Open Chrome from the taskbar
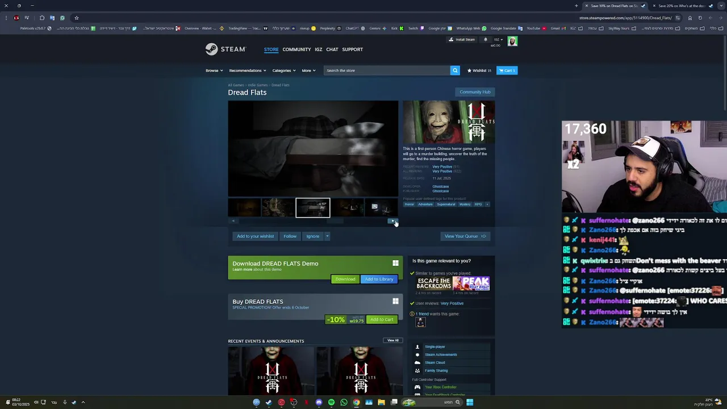 coord(356,402)
